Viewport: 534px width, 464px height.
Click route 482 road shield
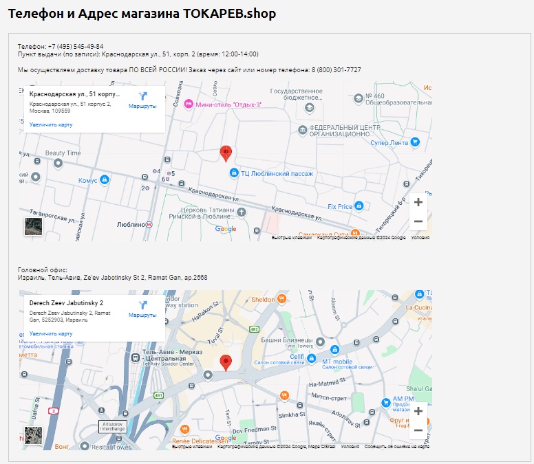(x=254, y=329)
